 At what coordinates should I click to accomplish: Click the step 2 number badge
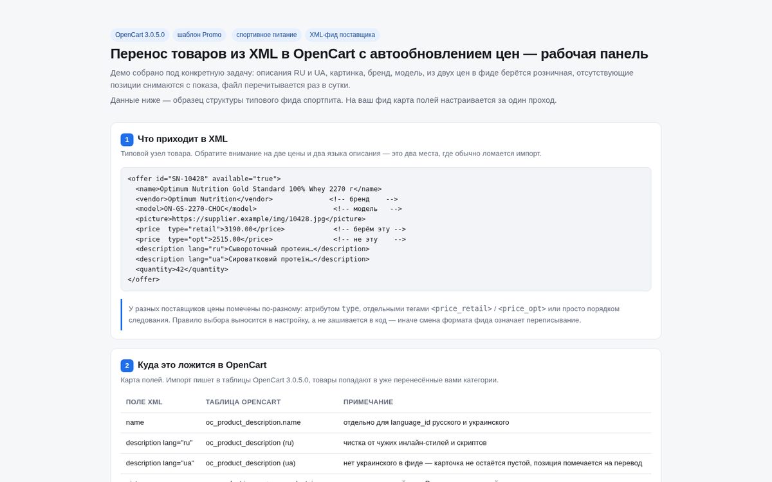pyautogui.click(x=127, y=366)
